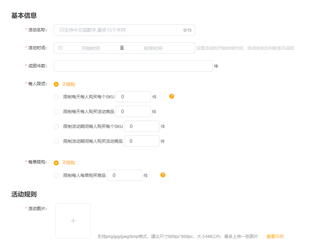322x244 pixels.
Task: Click quantity box for activity-period per-SKU limit
Action: pos(142,126)
